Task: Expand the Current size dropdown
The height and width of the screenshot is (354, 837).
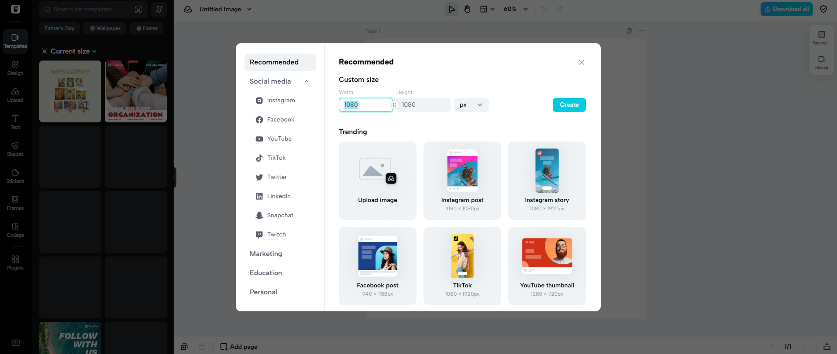Action: [69, 51]
